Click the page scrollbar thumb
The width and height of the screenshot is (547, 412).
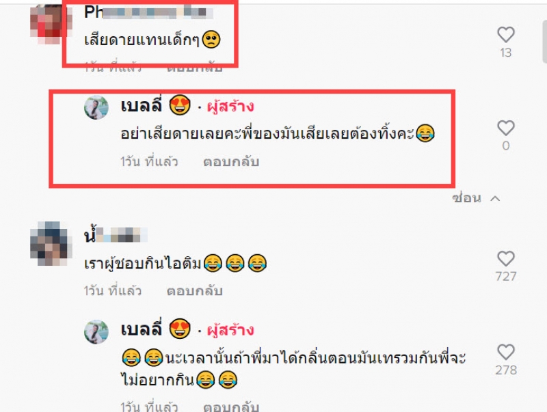click(x=544, y=40)
